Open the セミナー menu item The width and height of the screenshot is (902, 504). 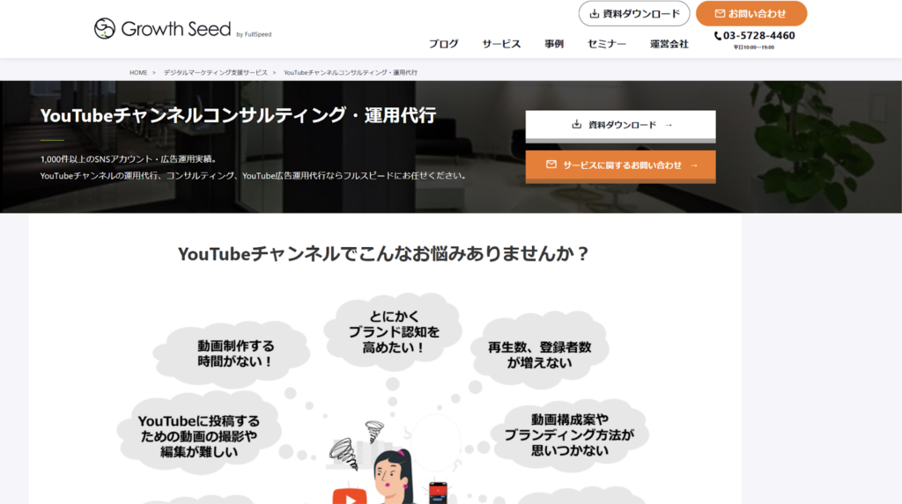click(x=606, y=44)
